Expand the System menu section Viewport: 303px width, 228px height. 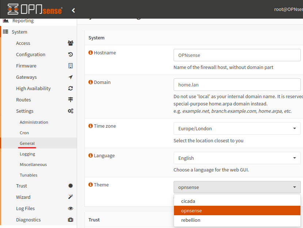click(x=19, y=32)
